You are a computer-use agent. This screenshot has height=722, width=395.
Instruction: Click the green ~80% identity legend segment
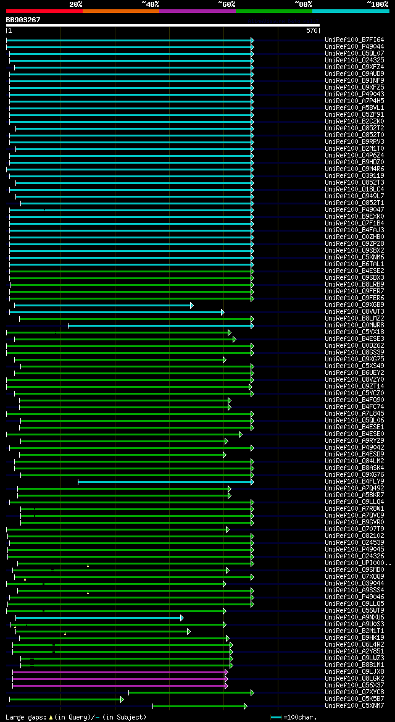tap(274, 10)
